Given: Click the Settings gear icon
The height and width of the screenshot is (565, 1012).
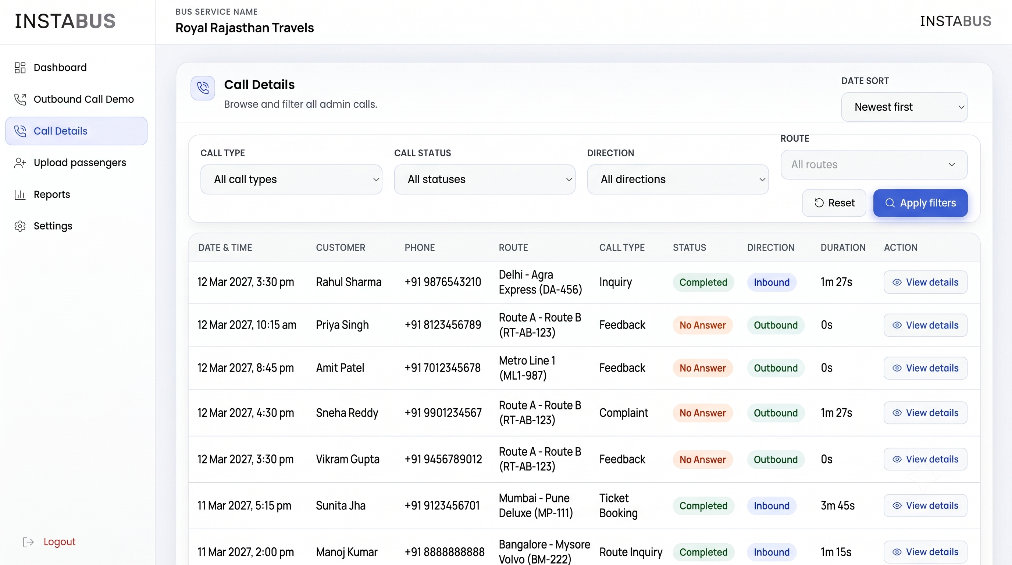Looking at the screenshot, I should point(20,226).
